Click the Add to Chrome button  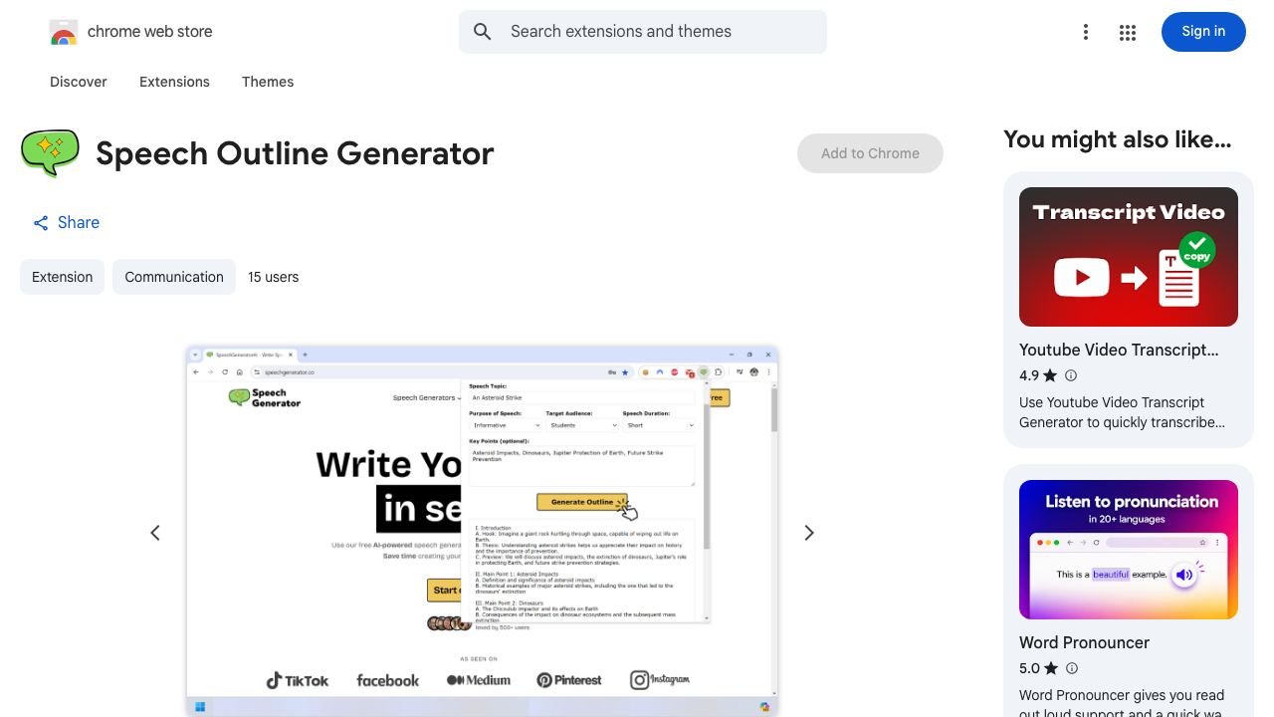[x=870, y=153]
